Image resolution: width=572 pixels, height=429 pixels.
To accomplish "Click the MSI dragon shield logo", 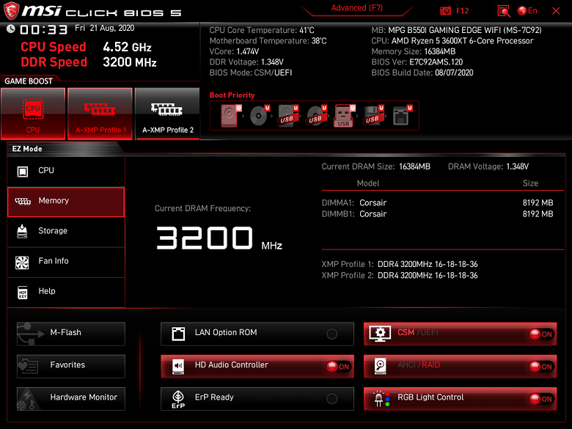I will (x=11, y=11).
